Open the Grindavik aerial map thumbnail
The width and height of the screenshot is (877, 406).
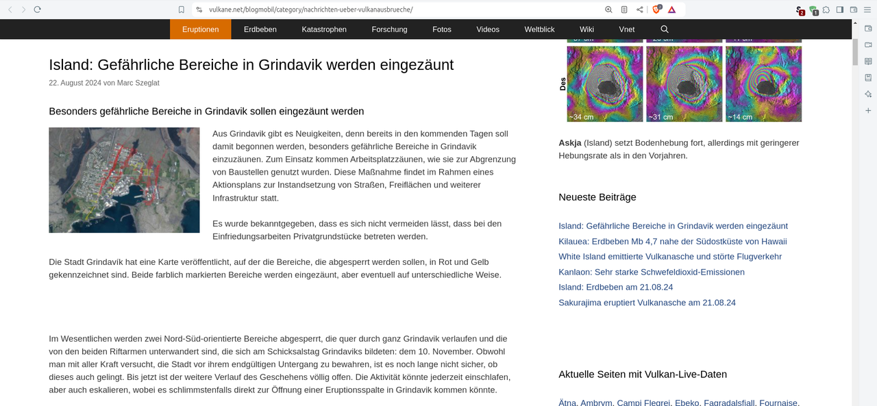point(124,180)
